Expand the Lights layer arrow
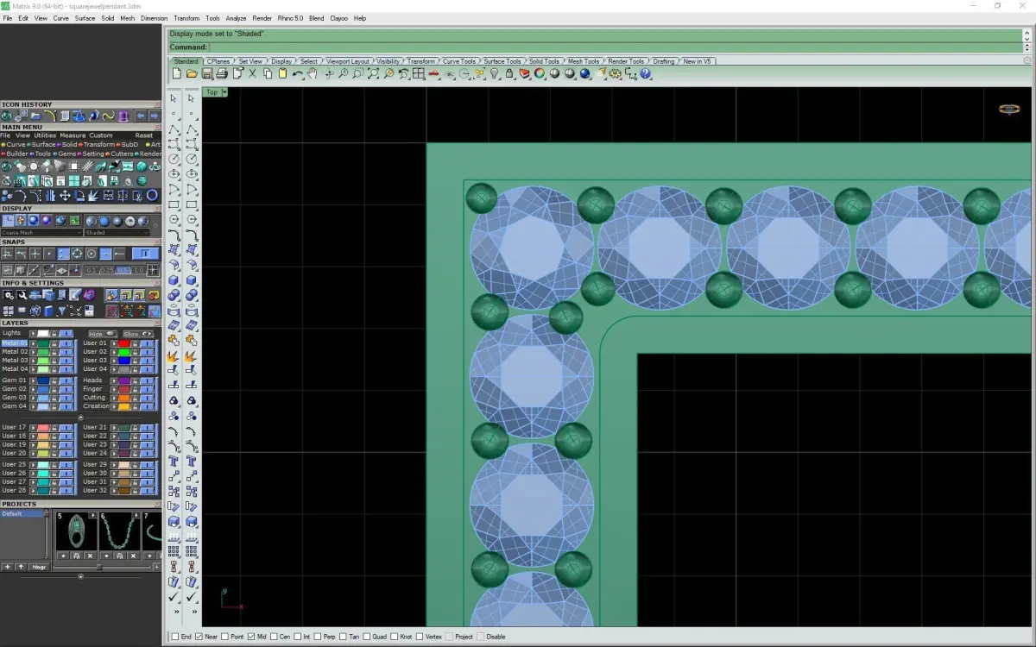 pyautogui.click(x=33, y=334)
